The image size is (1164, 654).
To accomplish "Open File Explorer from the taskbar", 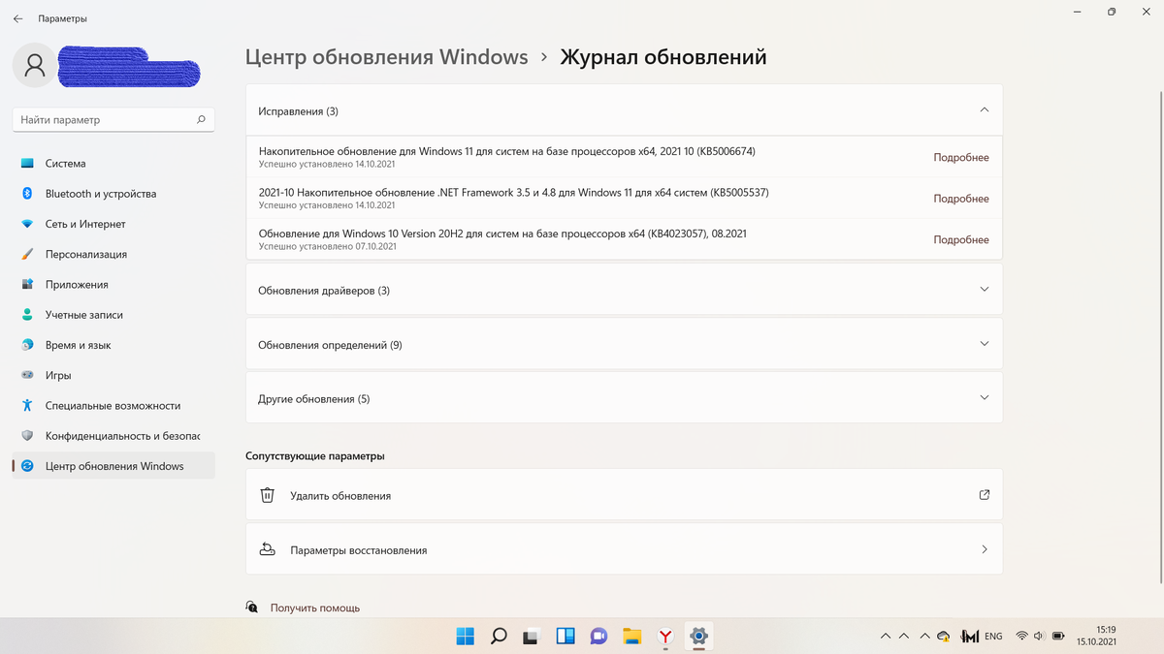I will pos(632,637).
